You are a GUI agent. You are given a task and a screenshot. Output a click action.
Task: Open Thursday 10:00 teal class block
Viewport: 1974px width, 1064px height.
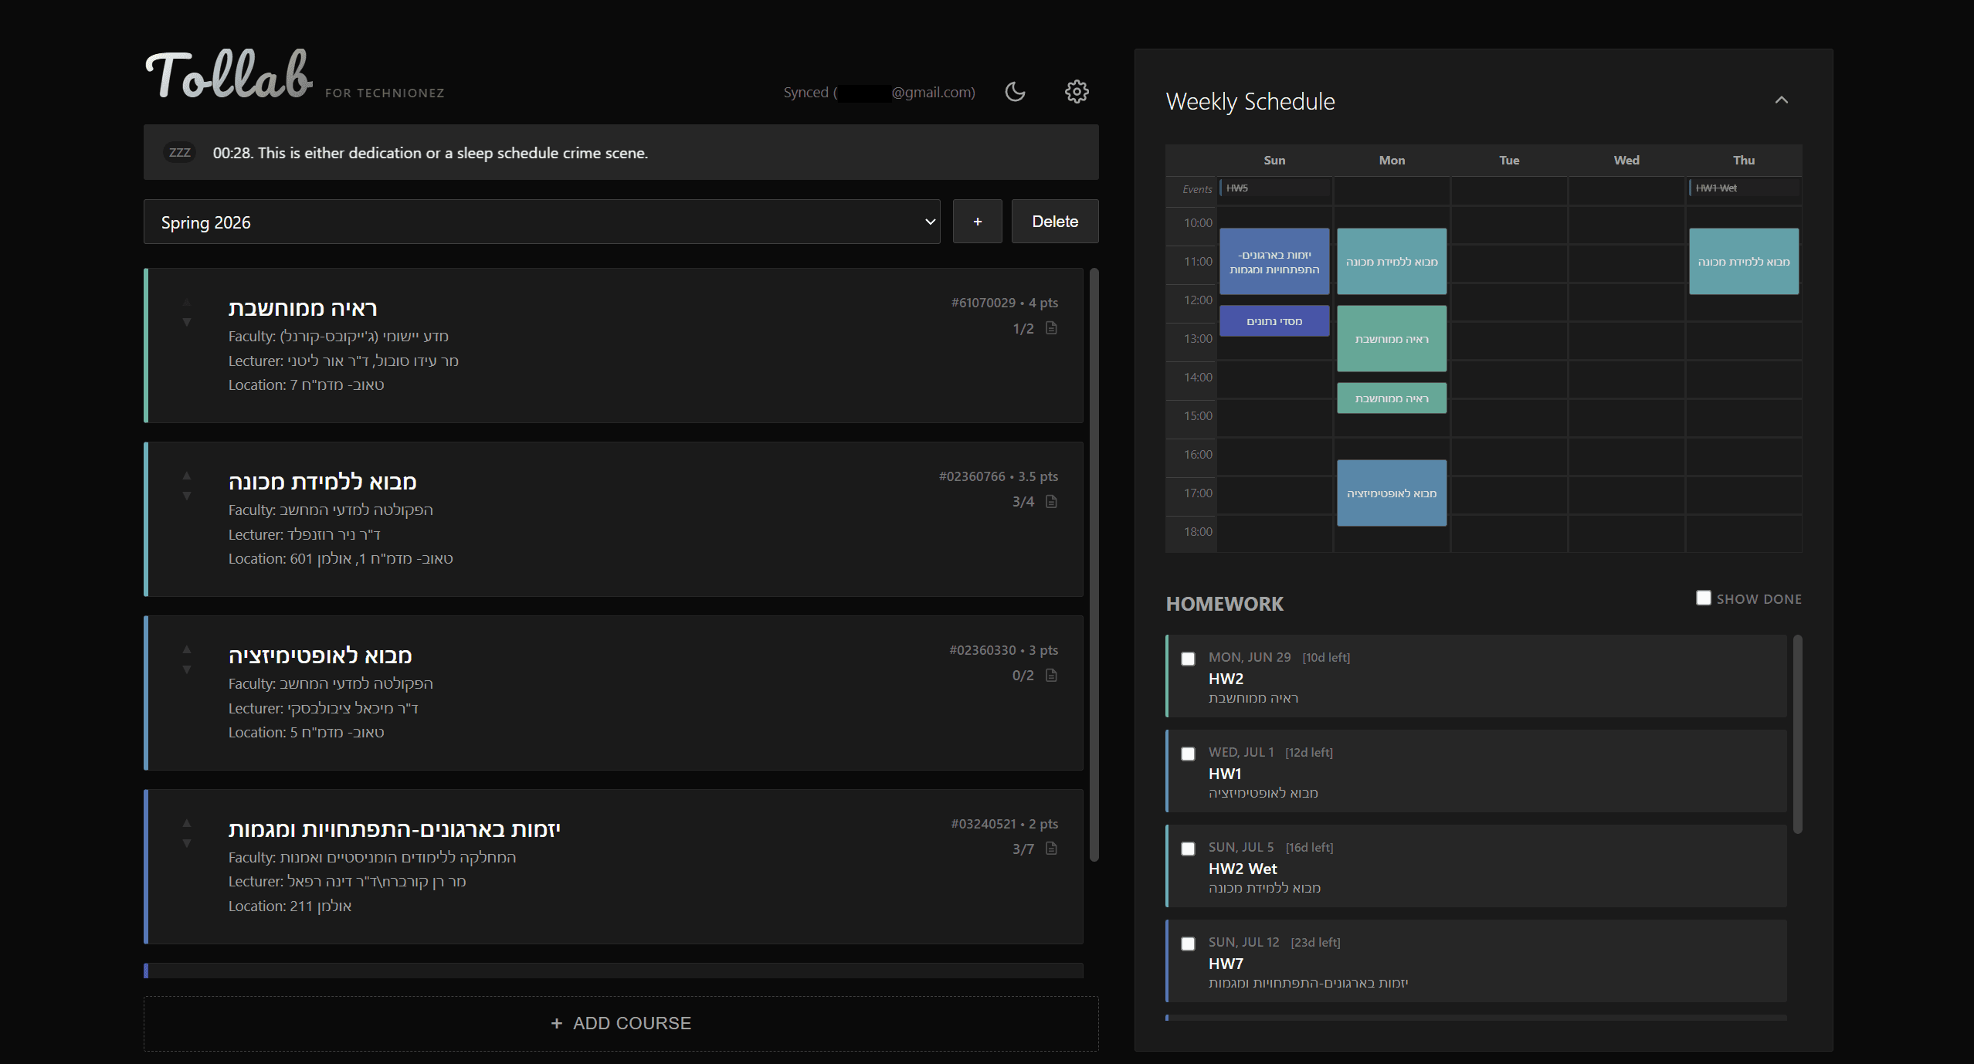(1744, 262)
